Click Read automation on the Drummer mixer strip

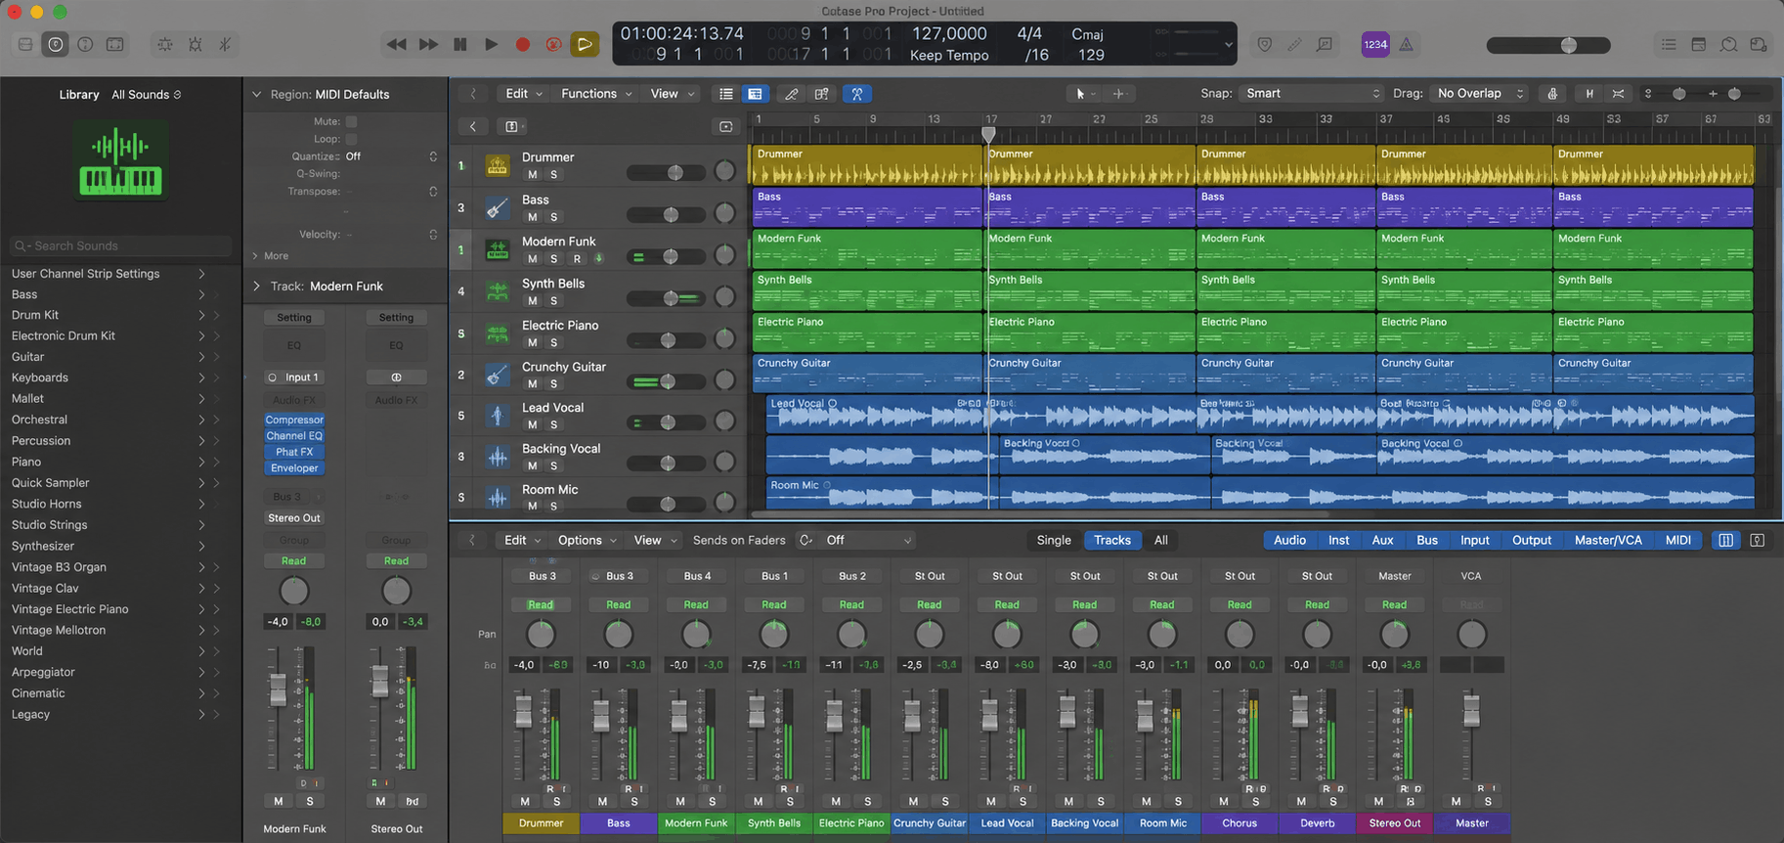pyautogui.click(x=541, y=604)
